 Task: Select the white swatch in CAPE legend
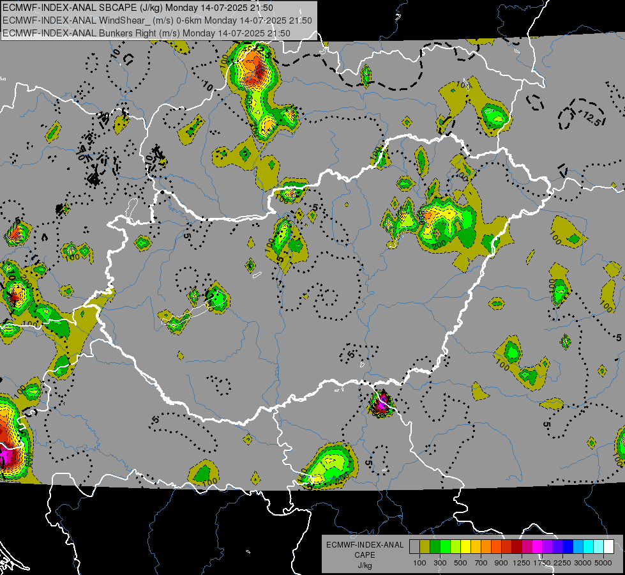click(x=608, y=547)
